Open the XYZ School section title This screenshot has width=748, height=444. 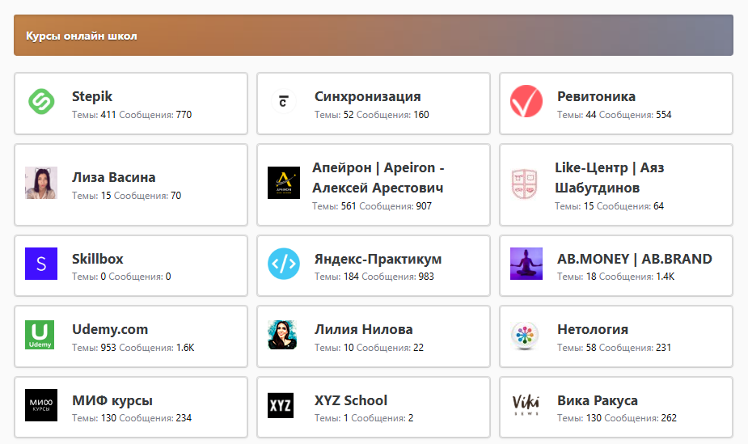point(351,400)
